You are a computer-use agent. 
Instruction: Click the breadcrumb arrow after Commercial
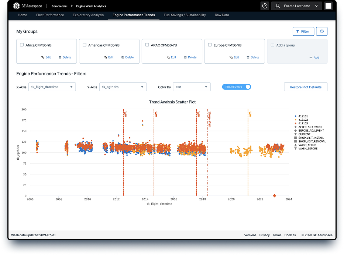click(x=72, y=6)
